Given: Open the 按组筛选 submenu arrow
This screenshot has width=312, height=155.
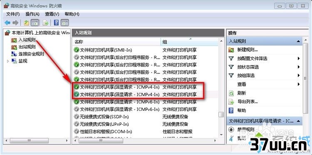Looking at the screenshot, I should [298, 75].
